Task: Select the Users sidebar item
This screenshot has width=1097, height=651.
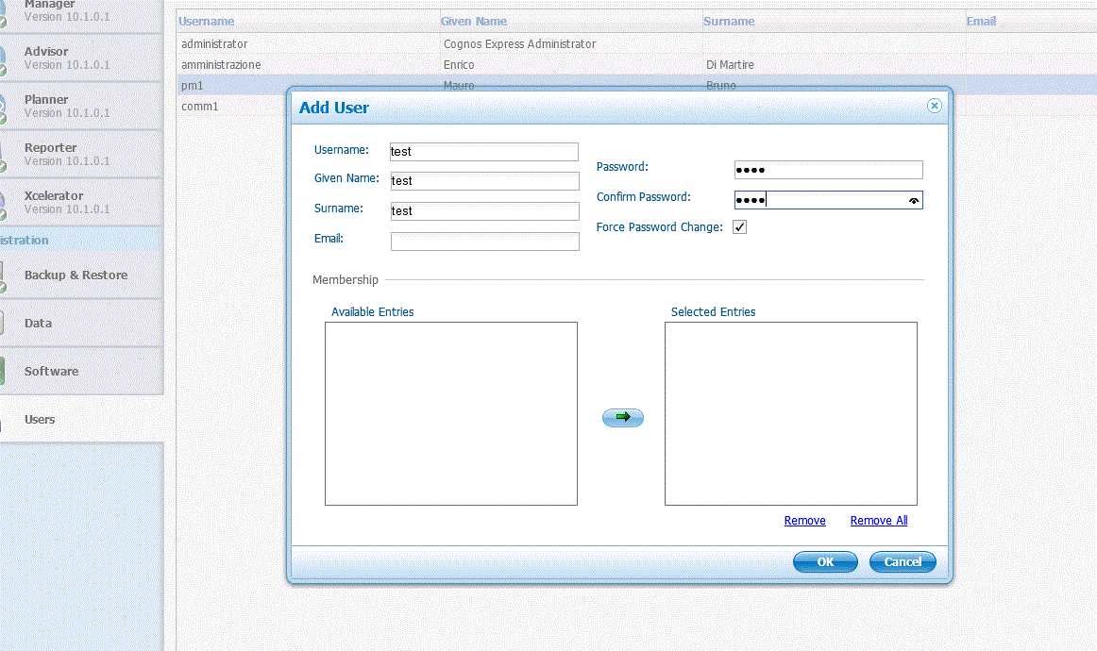Action: [x=81, y=420]
